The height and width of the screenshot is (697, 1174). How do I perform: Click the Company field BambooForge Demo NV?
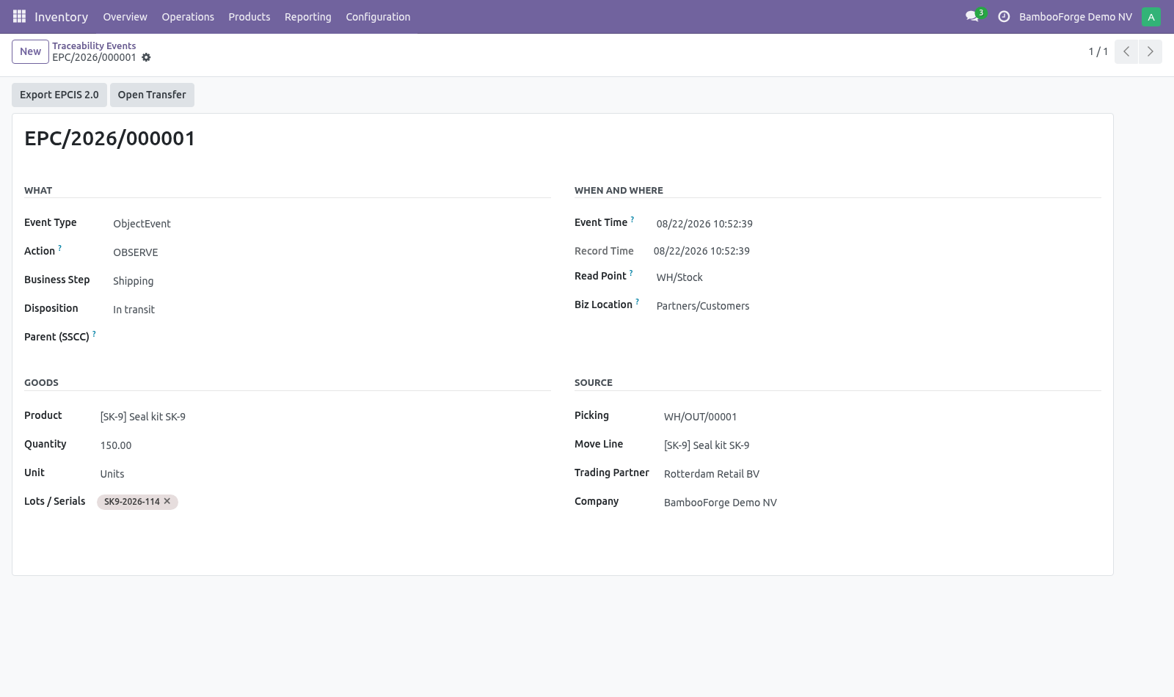pyautogui.click(x=882, y=503)
